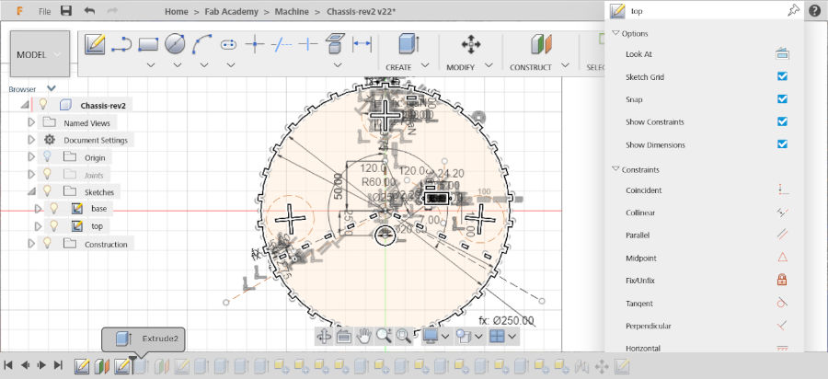
Task: Open the MODEL workspace dropdown
Action: (x=40, y=54)
